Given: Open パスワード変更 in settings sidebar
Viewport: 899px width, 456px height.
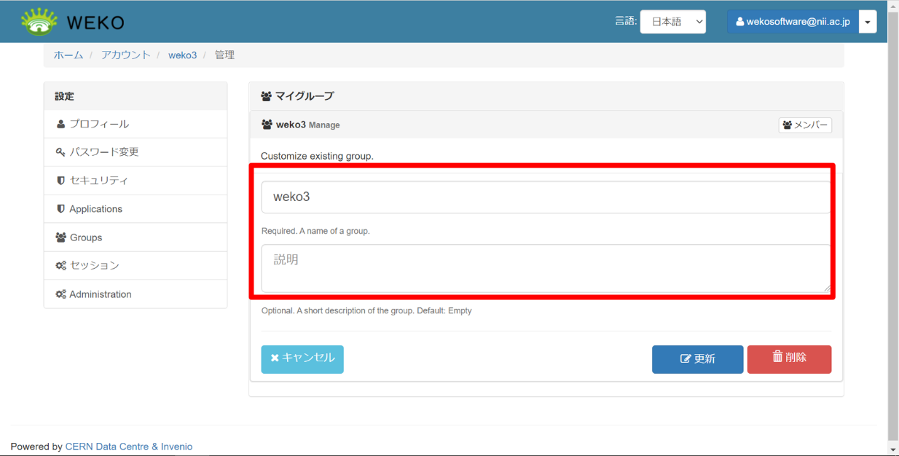Looking at the screenshot, I should pos(103,152).
